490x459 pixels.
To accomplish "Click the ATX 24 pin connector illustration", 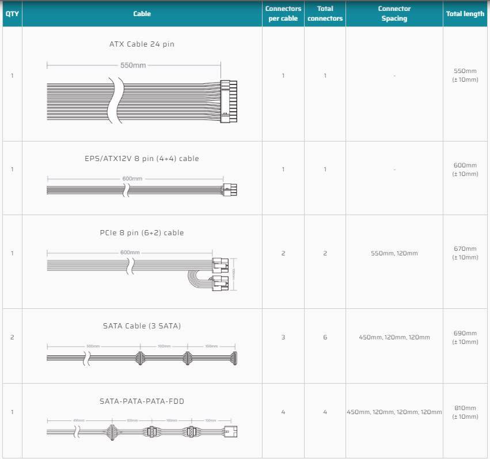I will click(229, 100).
